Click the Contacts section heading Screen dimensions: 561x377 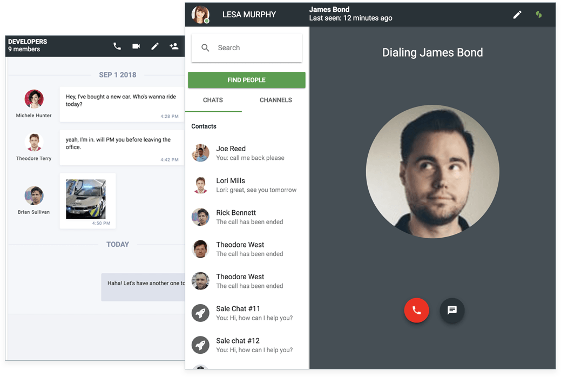click(204, 126)
